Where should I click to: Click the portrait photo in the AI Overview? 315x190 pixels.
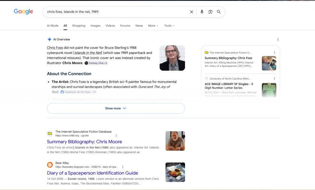pos(172,58)
